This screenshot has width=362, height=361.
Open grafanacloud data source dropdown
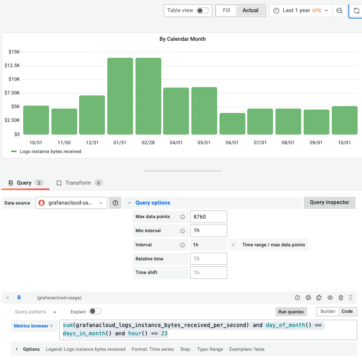tap(71, 203)
